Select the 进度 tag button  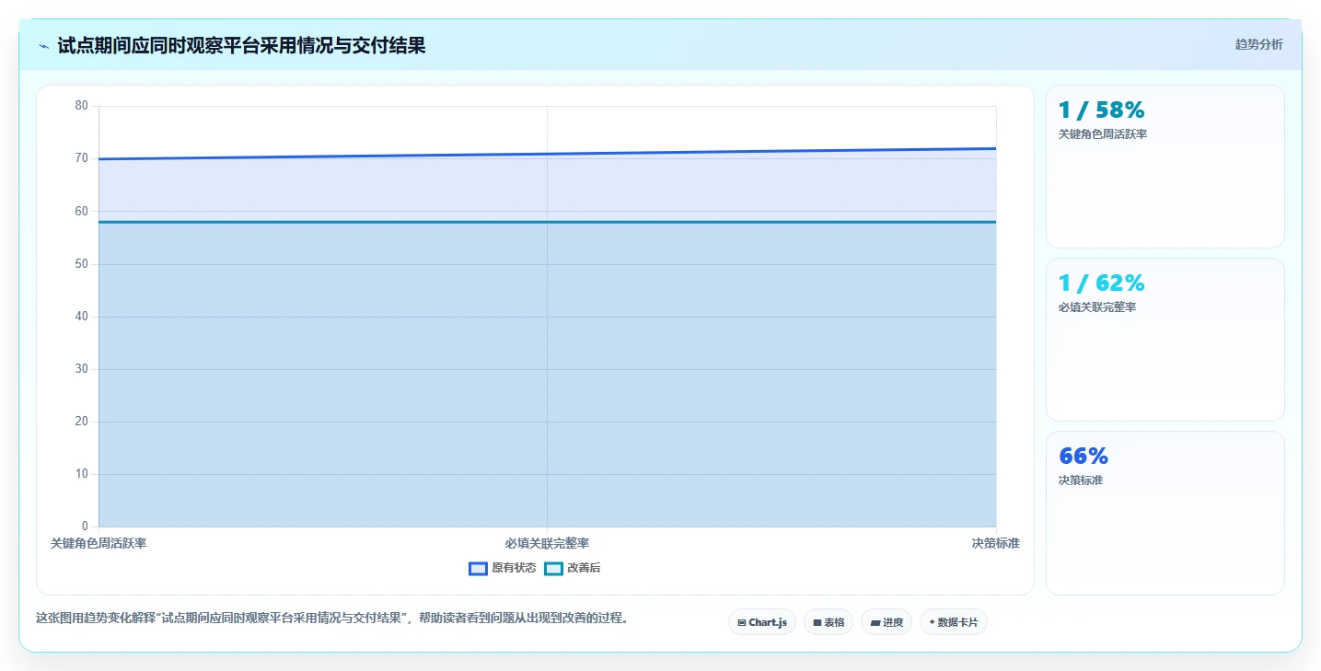tap(886, 622)
